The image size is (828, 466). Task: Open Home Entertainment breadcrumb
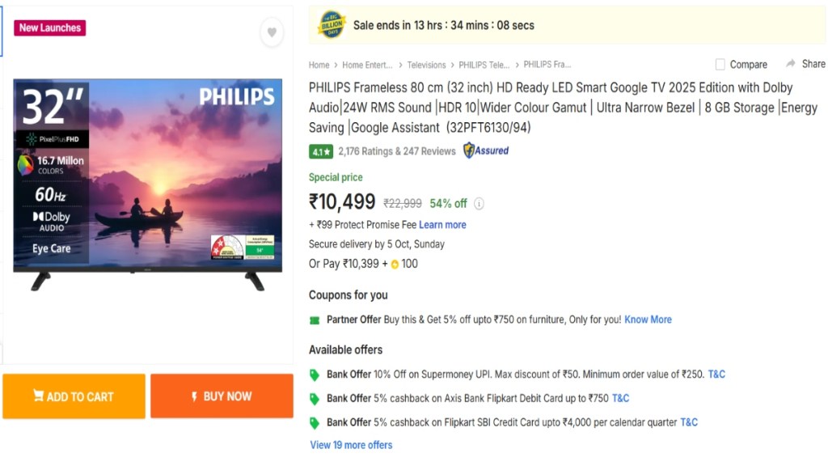point(367,65)
